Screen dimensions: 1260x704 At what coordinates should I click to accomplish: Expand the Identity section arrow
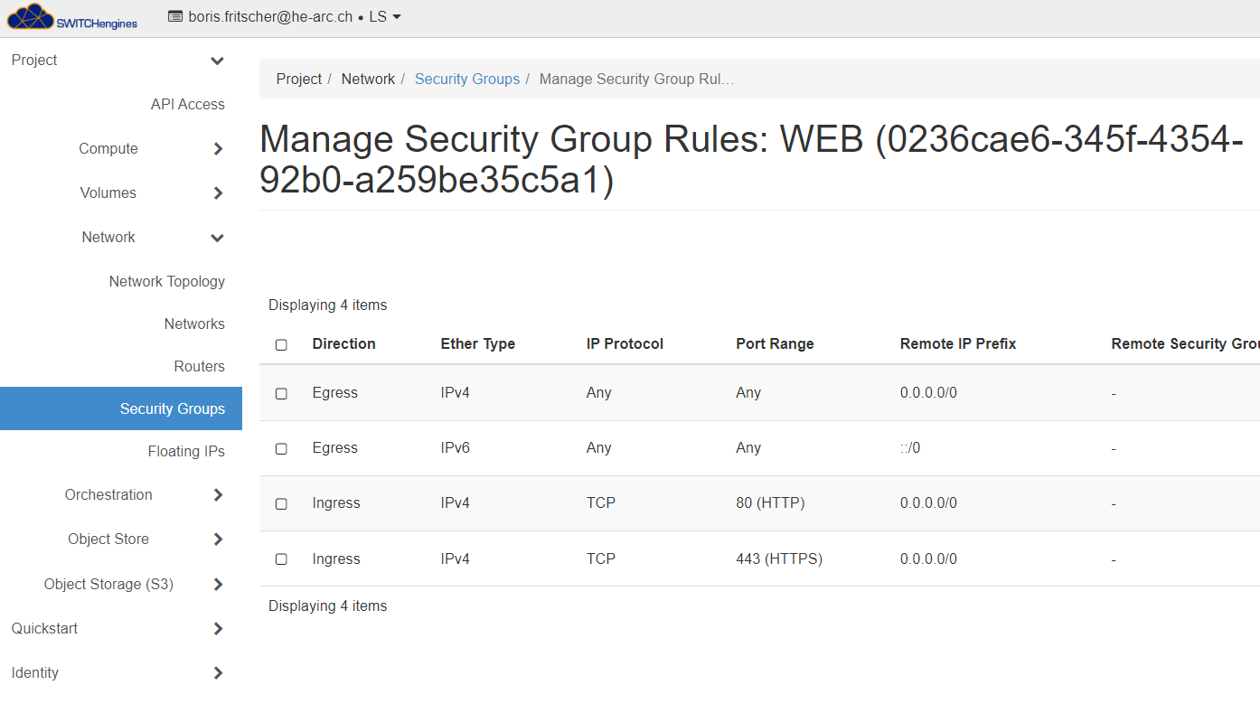218,673
